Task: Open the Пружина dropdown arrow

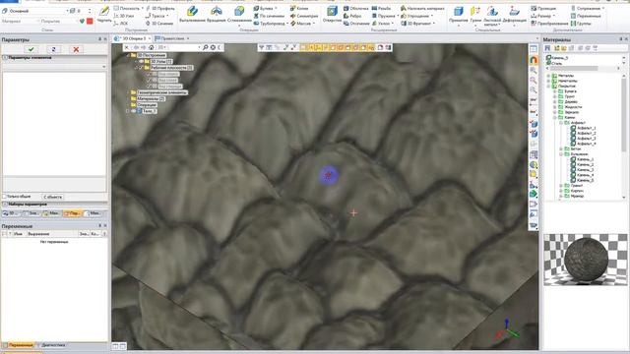Action: [398, 16]
